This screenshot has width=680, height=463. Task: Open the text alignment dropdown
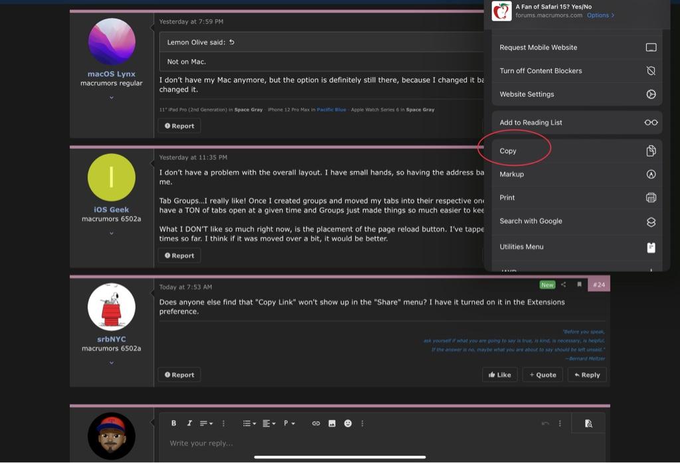269,423
